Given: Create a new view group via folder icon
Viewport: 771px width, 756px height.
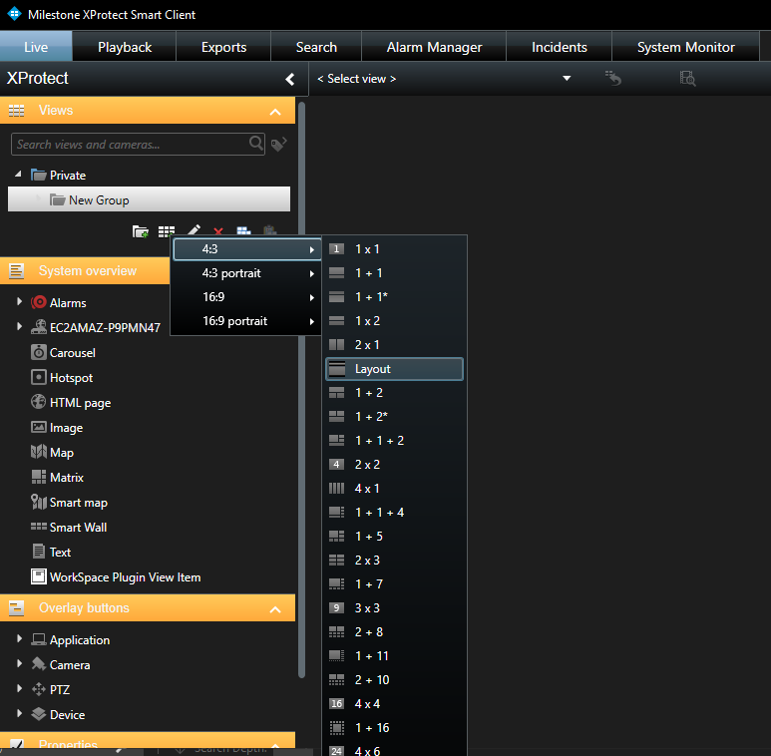Looking at the screenshot, I should click(141, 231).
